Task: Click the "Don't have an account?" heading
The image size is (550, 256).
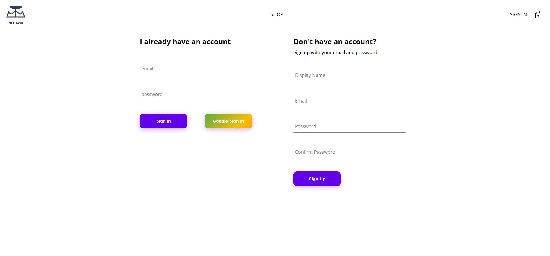Action: (335, 42)
